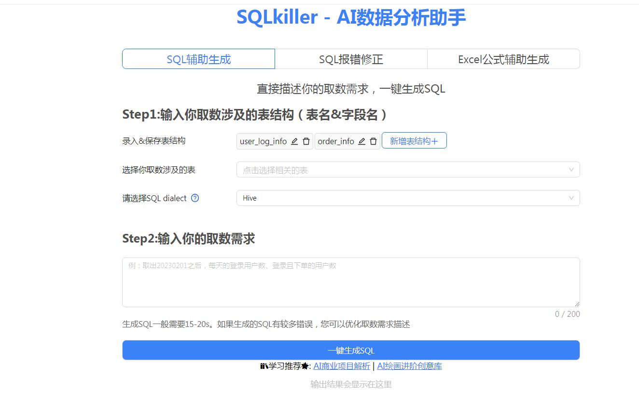Open the Excel公式辅助生成 tab

tap(503, 59)
